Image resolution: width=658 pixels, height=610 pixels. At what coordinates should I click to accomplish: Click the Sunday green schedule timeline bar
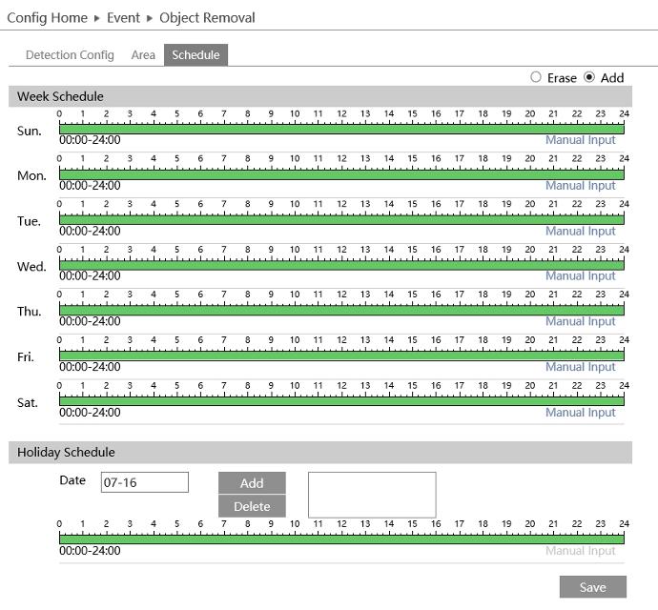(341, 129)
